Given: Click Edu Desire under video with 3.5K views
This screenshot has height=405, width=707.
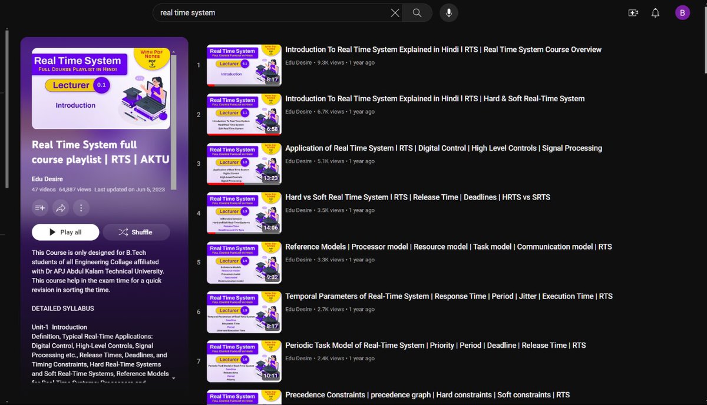Looking at the screenshot, I should [x=298, y=210].
